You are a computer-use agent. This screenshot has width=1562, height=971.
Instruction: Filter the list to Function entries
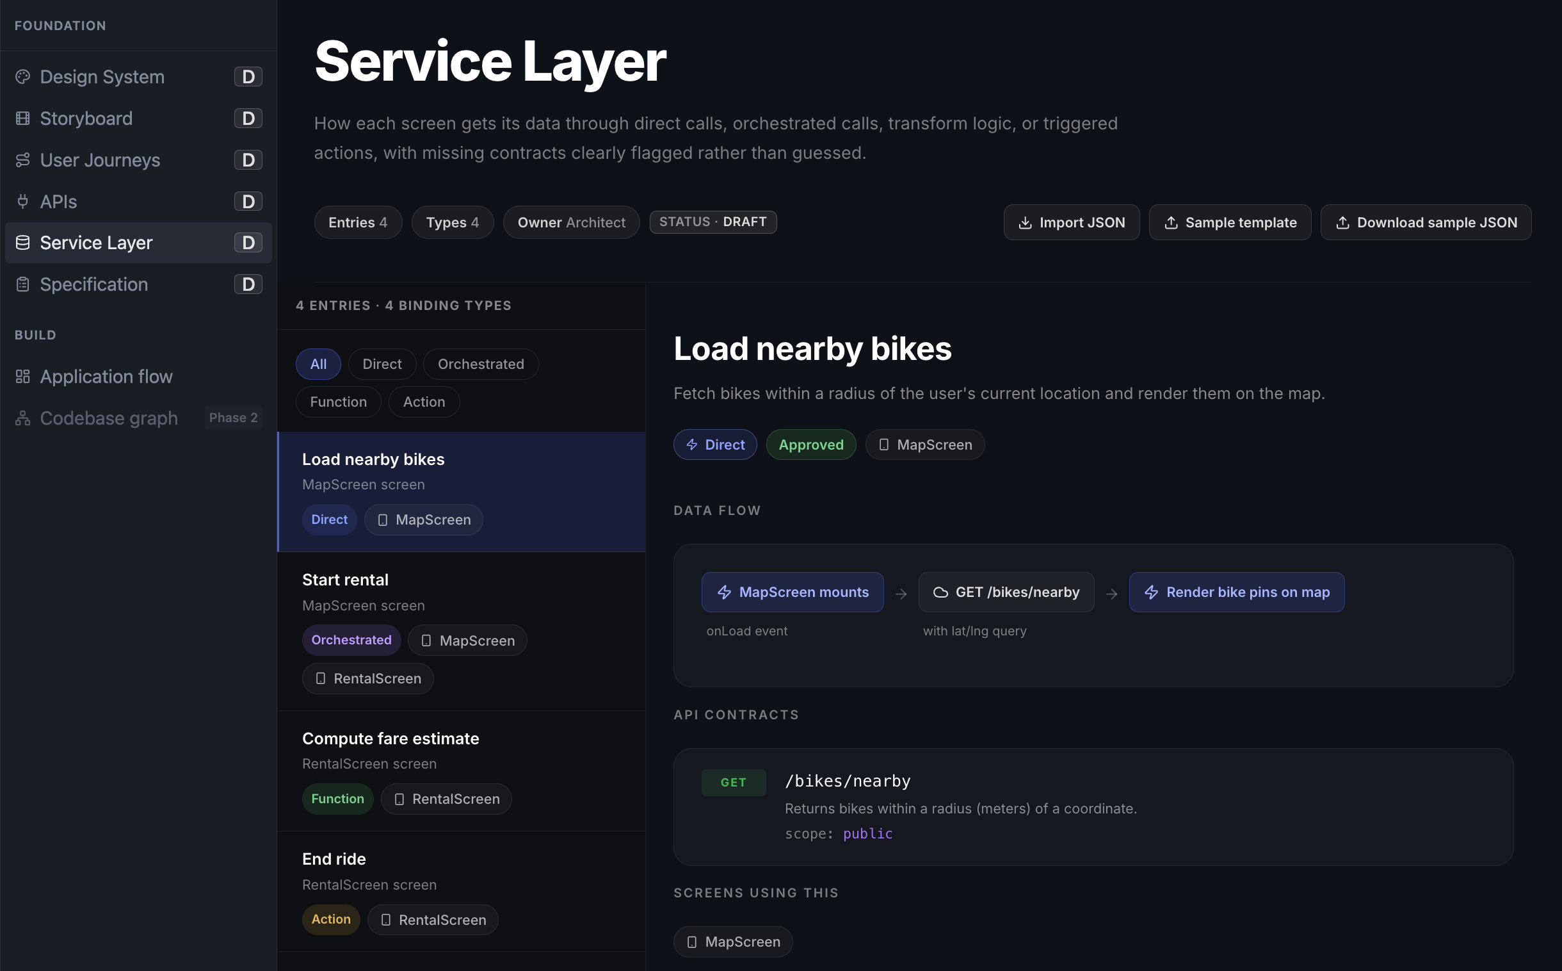tap(339, 402)
